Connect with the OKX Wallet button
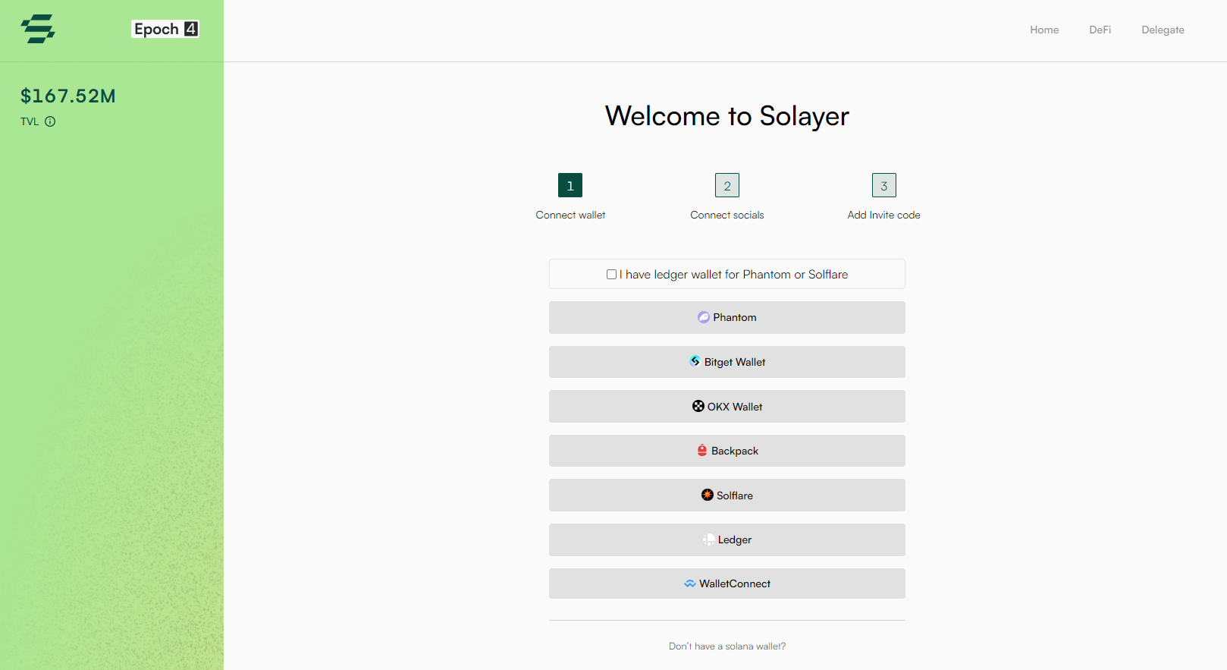This screenshot has width=1227, height=670. pos(727,406)
